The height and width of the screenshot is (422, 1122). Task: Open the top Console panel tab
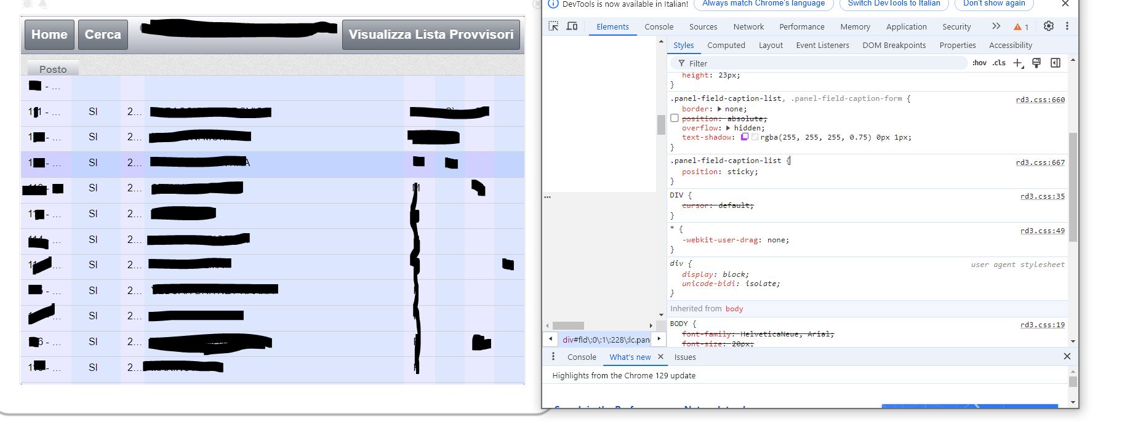tap(659, 26)
